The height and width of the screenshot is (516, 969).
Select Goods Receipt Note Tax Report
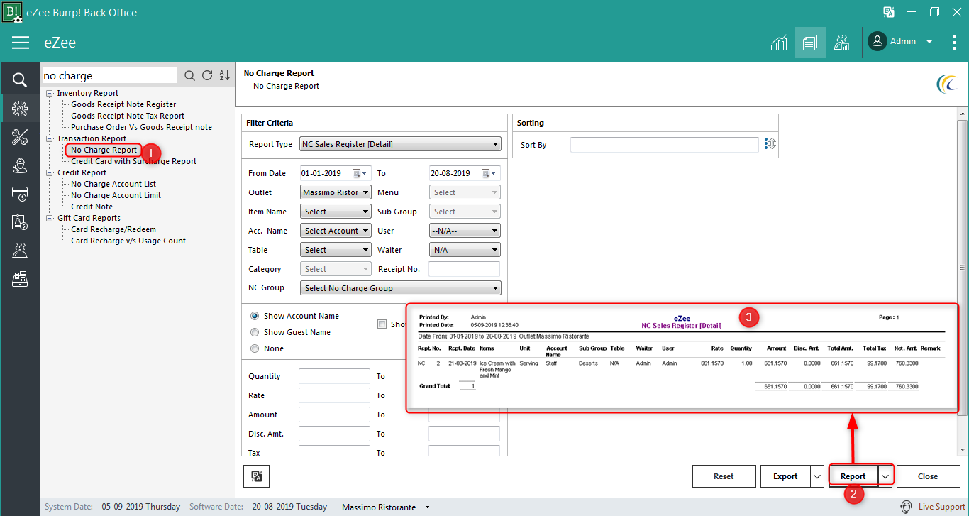pos(128,116)
